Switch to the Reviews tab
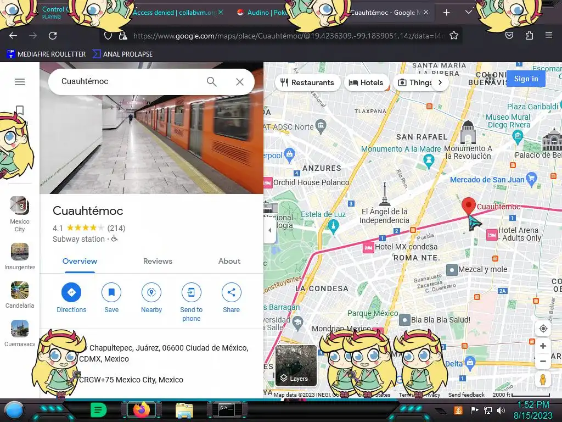 point(158,261)
